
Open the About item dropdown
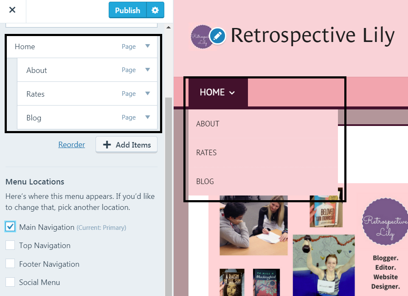pyautogui.click(x=147, y=70)
